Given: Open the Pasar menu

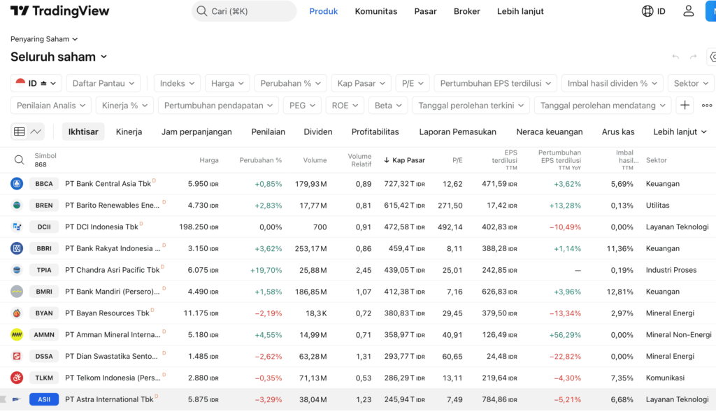Looking at the screenshot, I should tap(425, 11).
